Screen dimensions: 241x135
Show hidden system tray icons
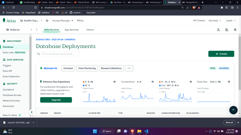(206, 131)
